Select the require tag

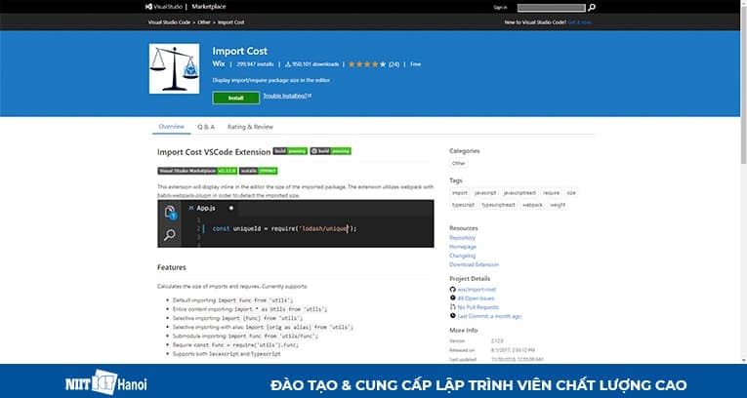[551, 193]
